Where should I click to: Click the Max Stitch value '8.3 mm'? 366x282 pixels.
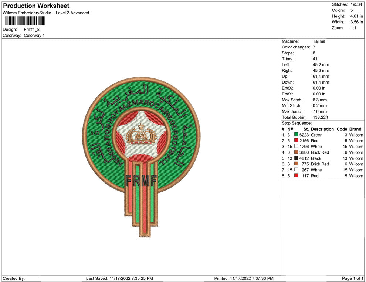click(320, 100)
